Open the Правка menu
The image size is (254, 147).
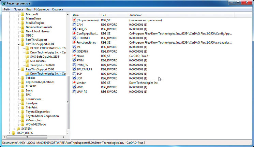[x=18, y=10]
